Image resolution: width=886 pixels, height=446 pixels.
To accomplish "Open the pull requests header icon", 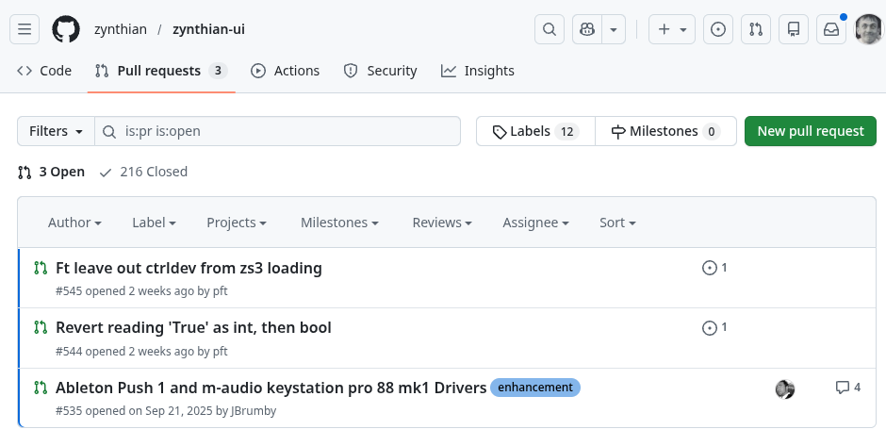I will pyautogui.click(x=756, y=29).
